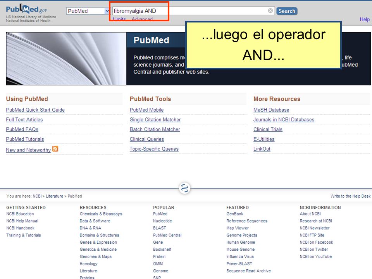Open NCBI Newsletter link
Image resolution: width=372 pixels, height=279 pixels.
pos(315,228)
